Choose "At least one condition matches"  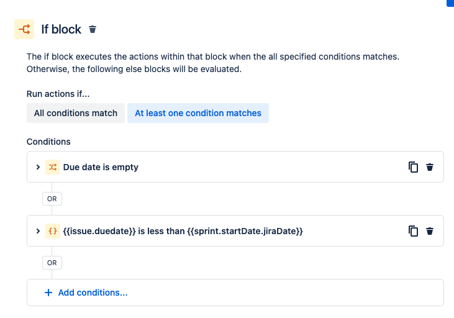click(x=198, y=113)
